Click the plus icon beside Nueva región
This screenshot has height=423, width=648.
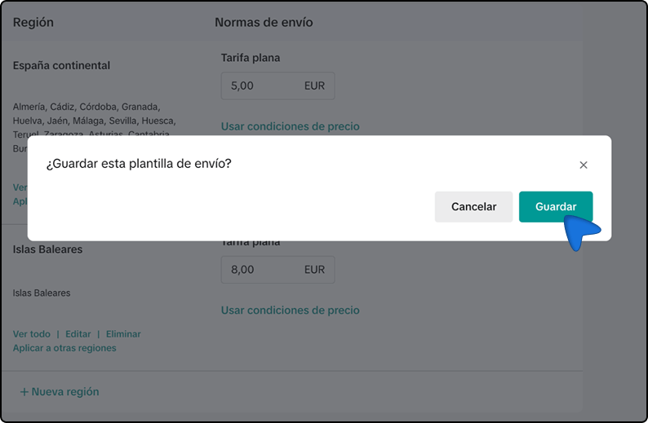pyautogui.click(x=24, y=392)
